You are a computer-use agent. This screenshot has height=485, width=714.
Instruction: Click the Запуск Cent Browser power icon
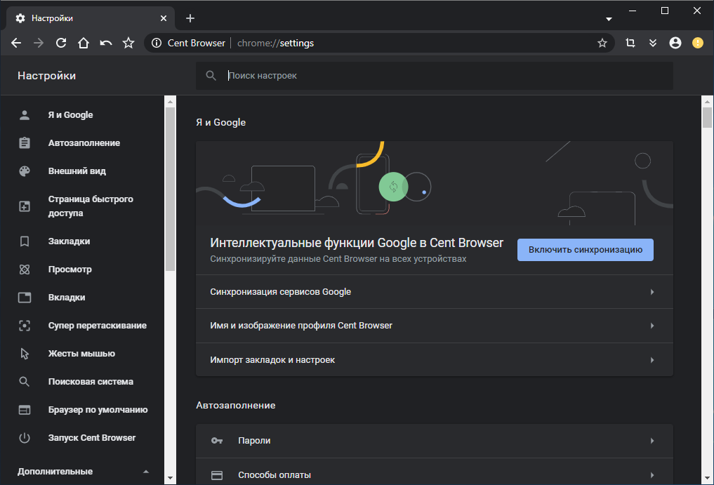tap(25, 438)
